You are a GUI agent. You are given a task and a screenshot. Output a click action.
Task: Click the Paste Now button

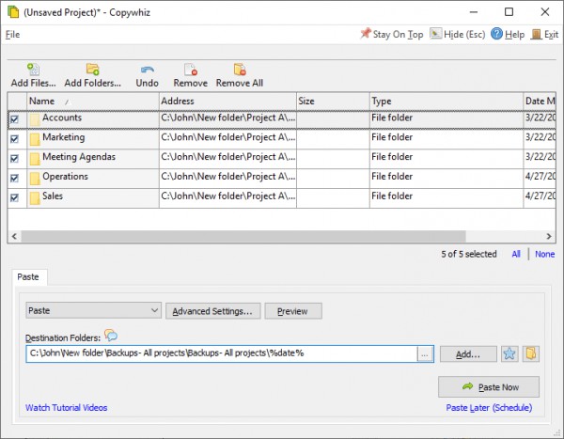click(x=489, y=386)
